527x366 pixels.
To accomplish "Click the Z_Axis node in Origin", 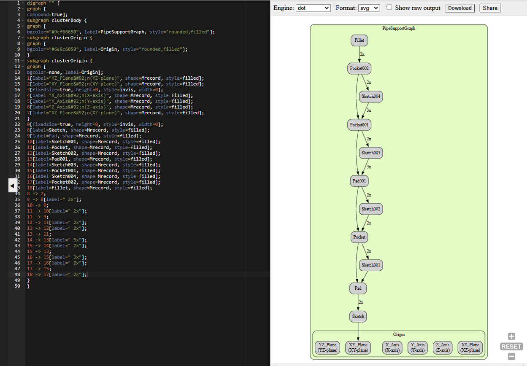I will click(x=443, y=347).
